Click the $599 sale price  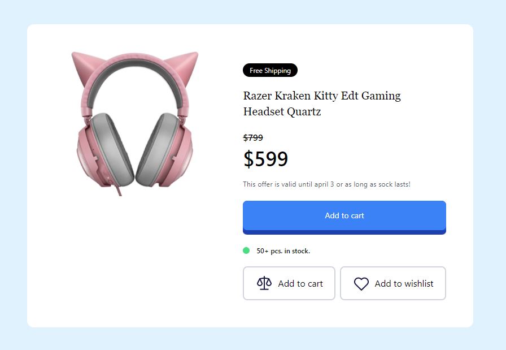(265, 159)
